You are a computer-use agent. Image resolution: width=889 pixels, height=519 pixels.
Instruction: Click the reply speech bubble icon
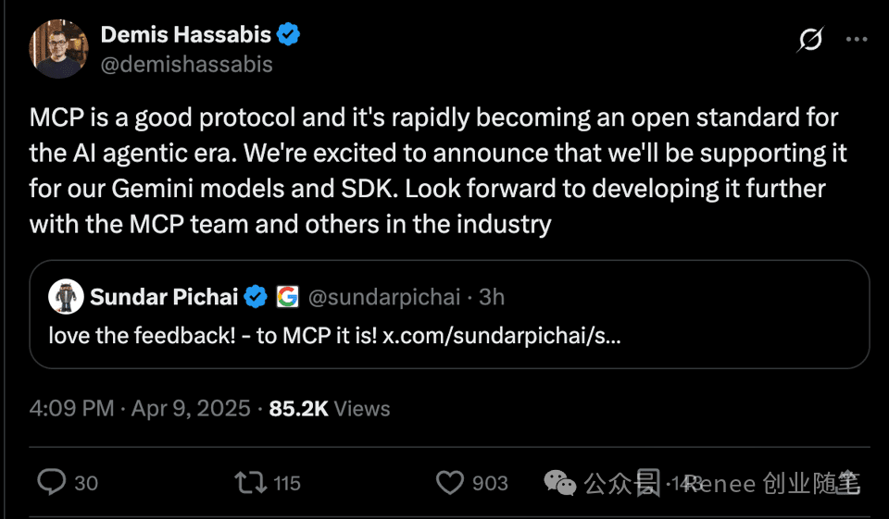tap(51, 482)
